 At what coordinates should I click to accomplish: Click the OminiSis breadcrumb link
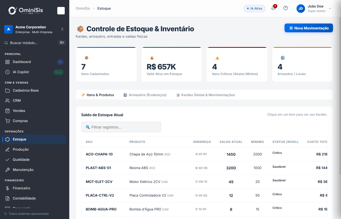point(82,9)
